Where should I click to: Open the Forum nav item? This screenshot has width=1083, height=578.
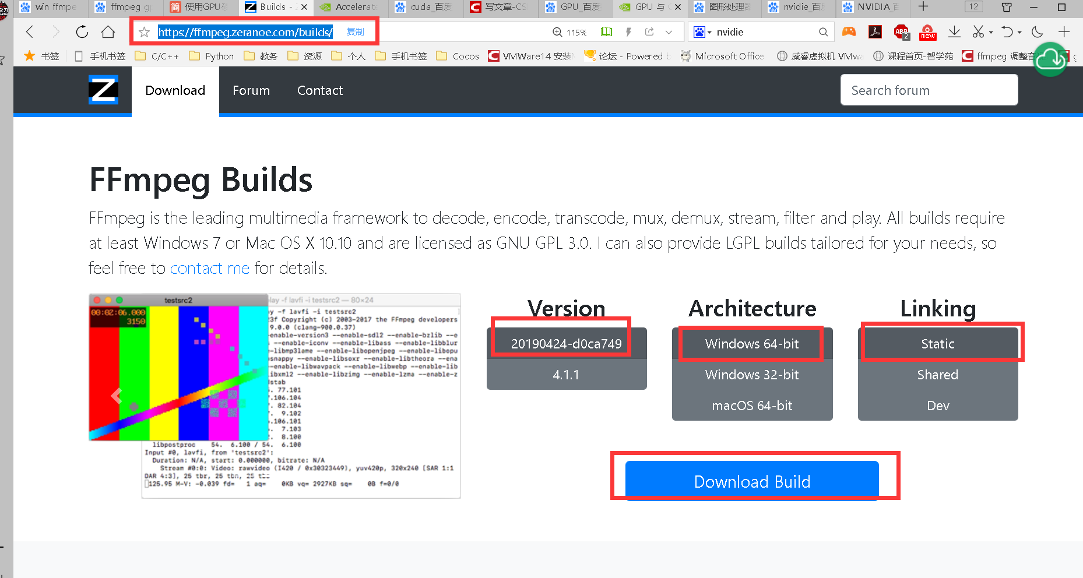[x=251, y=90]
